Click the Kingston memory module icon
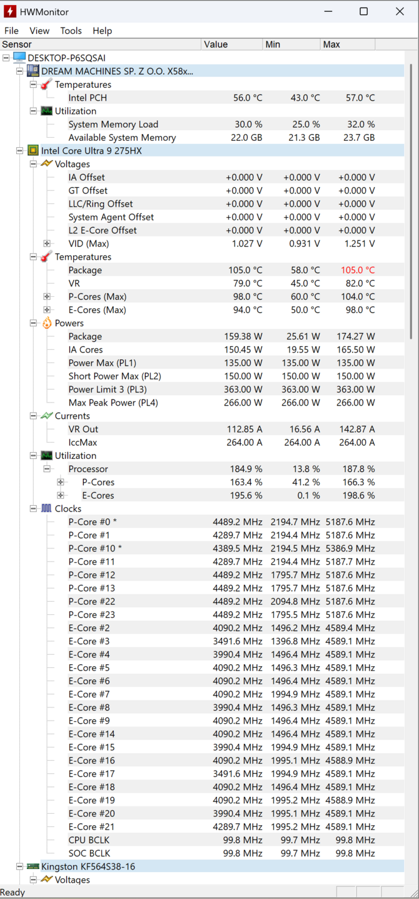Image resolution: width=419 pixels, height=899 pixels. coord(33,866)
